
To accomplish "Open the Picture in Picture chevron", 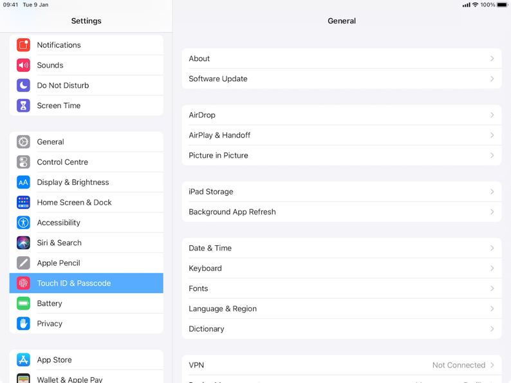I will [x=492, y=156].
